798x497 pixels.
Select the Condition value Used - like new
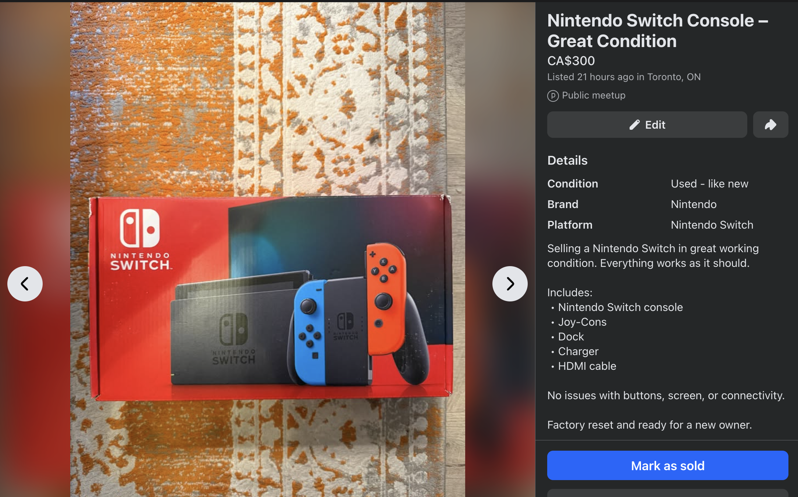point(709,183)
